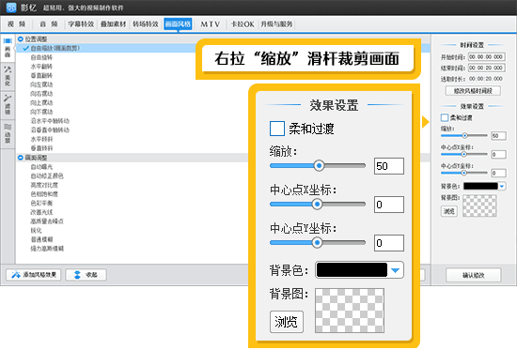Click 确认修改 button in right panel
This screenshot has width=517, height=350.
click(474, 275)
